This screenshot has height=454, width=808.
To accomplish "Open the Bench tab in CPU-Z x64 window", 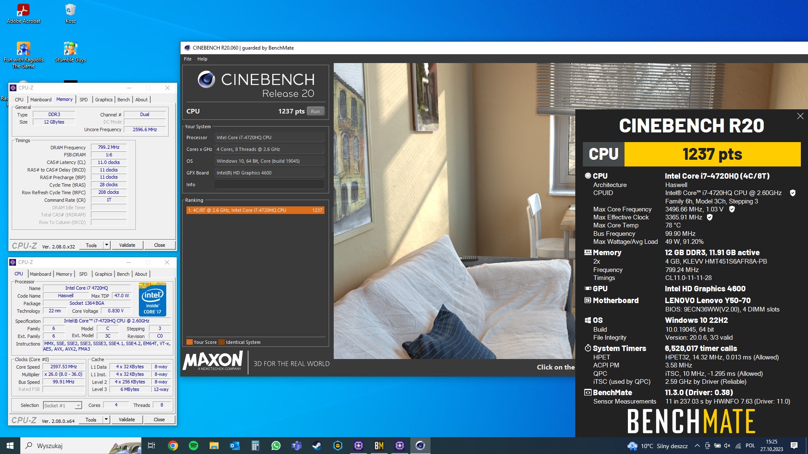I will [123, 274].
